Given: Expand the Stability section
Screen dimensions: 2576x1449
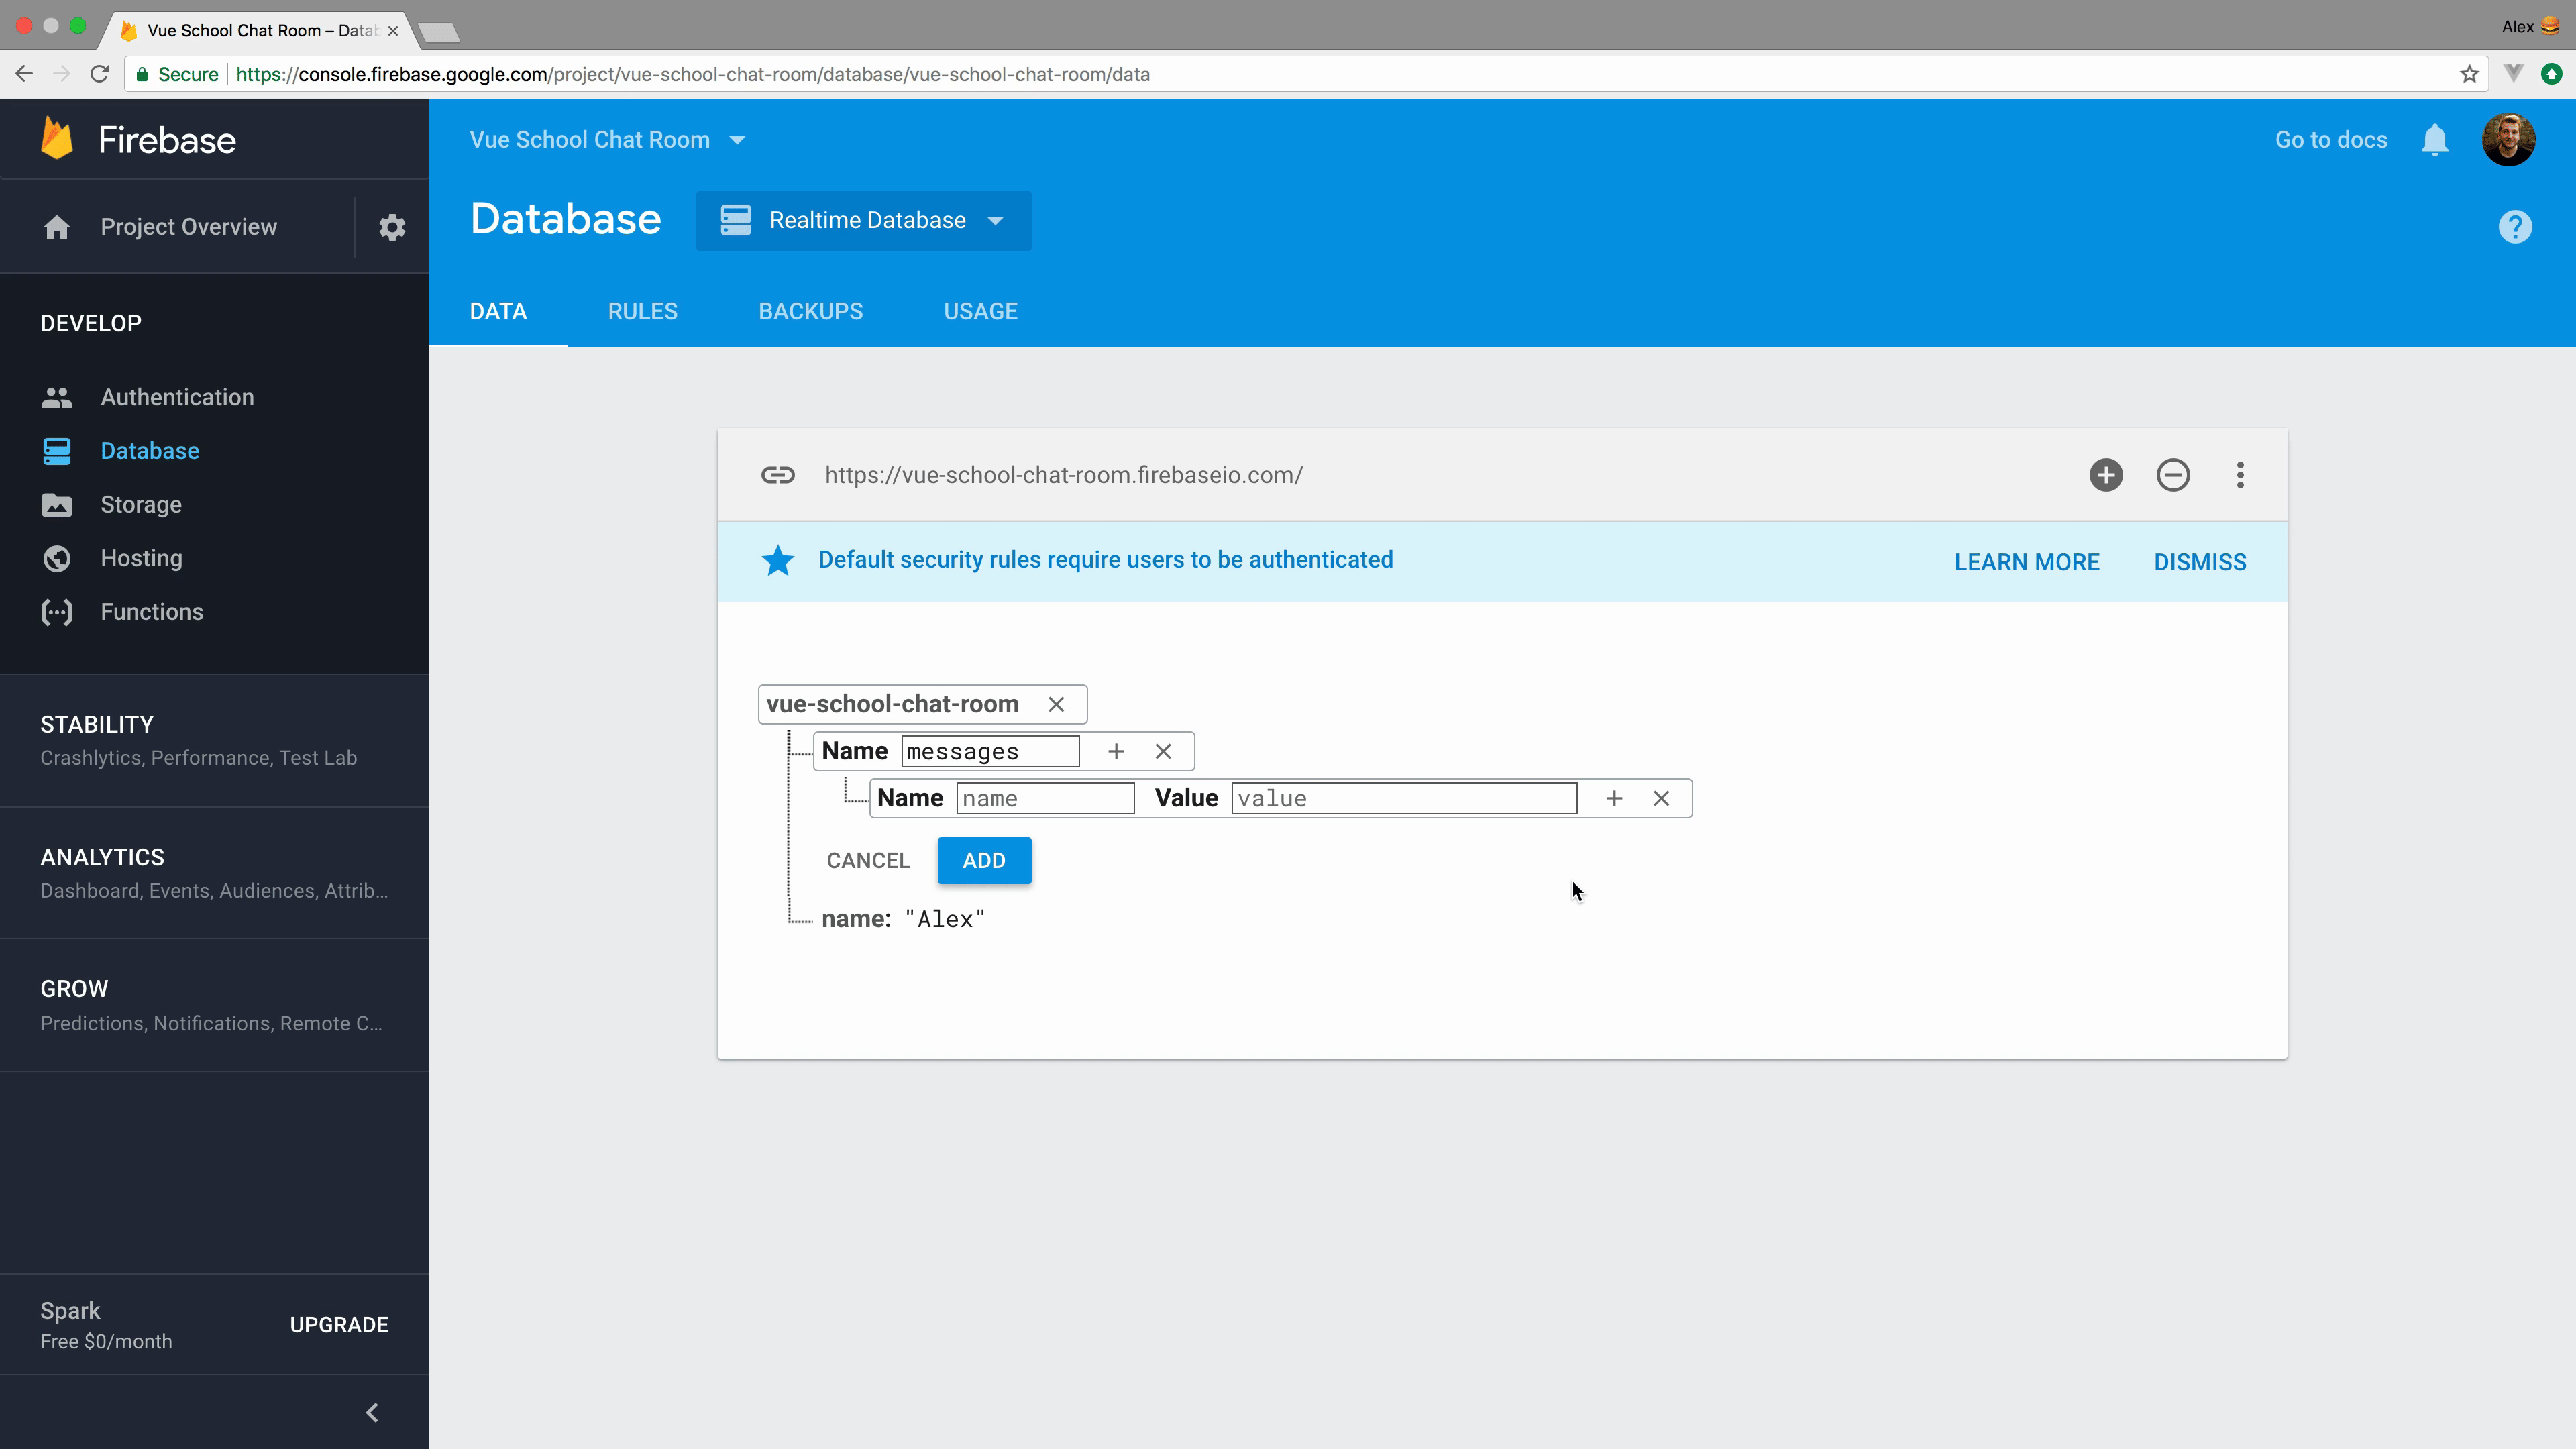Looking at the screenshot, I should (214, 741).
